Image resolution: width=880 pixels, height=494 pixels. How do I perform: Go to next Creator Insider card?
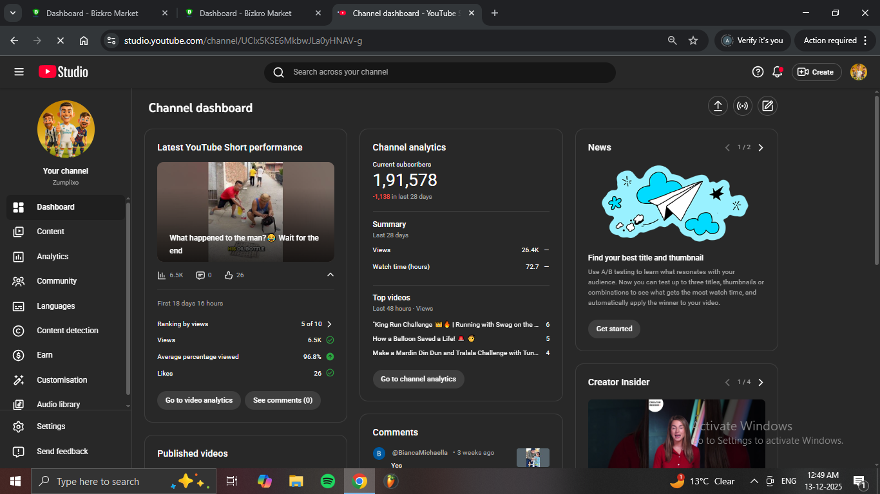click(761, 383)
